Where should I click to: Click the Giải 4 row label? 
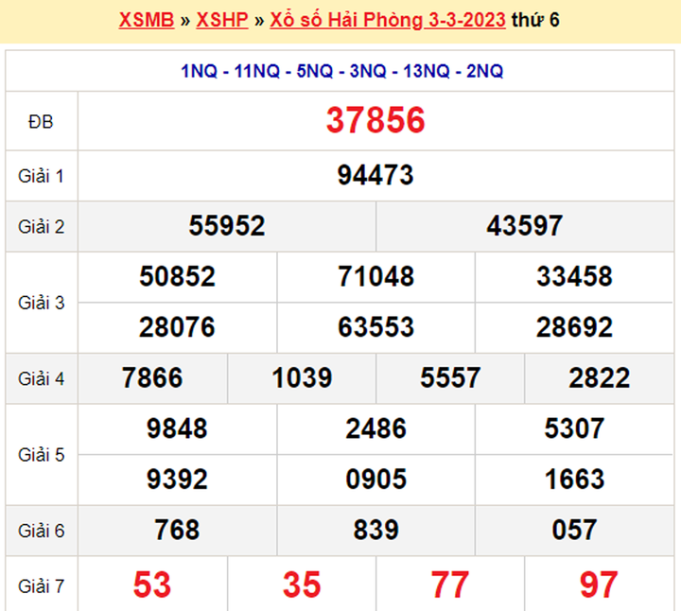point(41,378)
